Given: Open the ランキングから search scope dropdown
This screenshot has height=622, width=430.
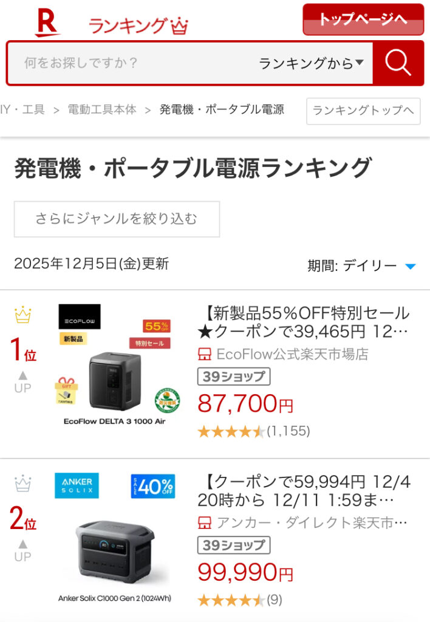Looking at the screenshot, I should point(311,63).
